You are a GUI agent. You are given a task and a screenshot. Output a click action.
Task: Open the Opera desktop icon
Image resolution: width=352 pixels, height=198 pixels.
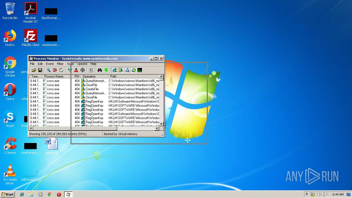10,92
